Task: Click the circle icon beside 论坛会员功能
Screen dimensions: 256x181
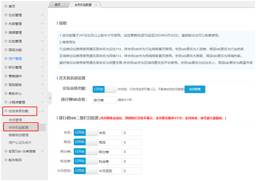Action: click(x=6, y=111)
